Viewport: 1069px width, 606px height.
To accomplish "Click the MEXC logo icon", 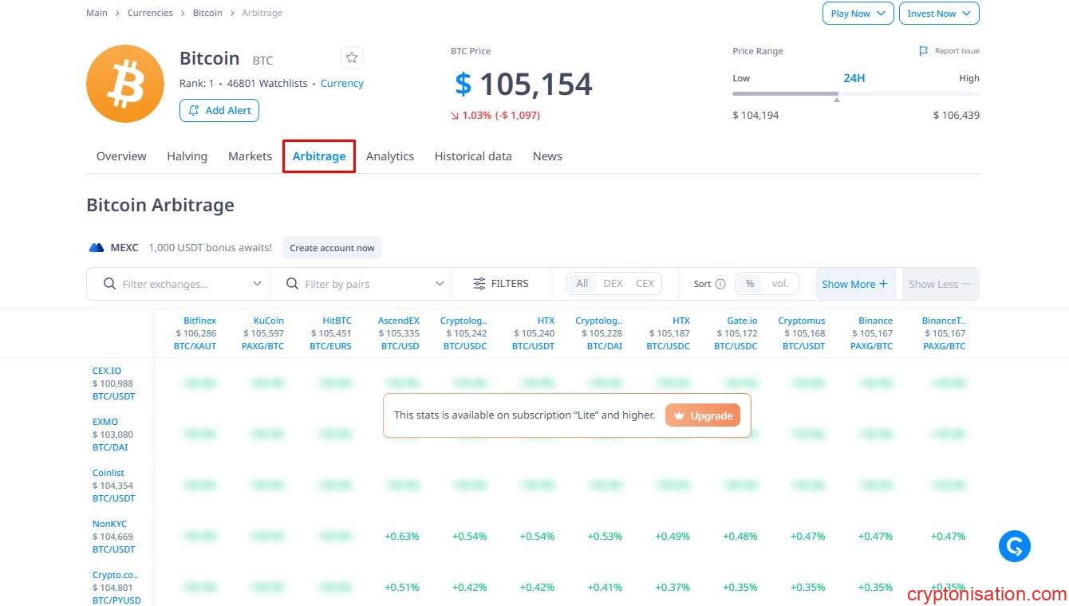I will point(97,248).
